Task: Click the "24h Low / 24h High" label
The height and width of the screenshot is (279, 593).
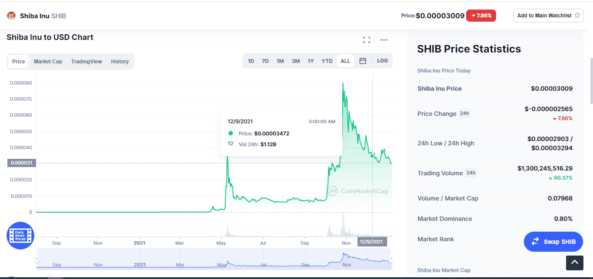Action: (x=446, y=143)
